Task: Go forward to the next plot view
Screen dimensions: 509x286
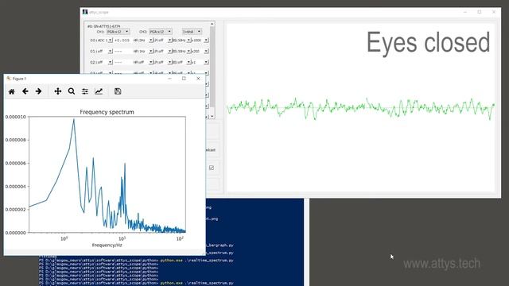Action: coord(38,91)
